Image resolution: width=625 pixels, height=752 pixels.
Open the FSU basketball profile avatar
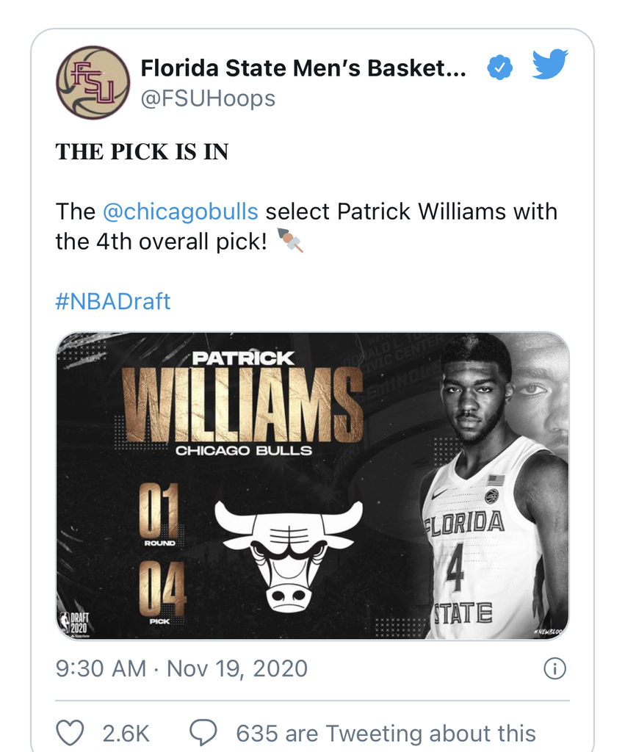93,82
